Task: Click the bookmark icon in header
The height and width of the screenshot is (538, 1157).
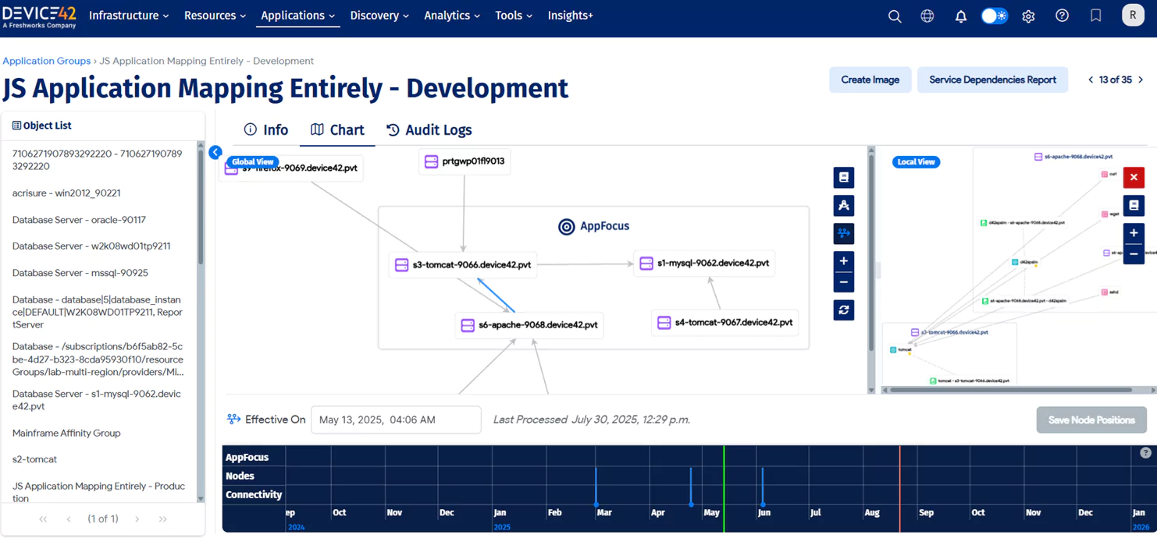Action: 1096,16
